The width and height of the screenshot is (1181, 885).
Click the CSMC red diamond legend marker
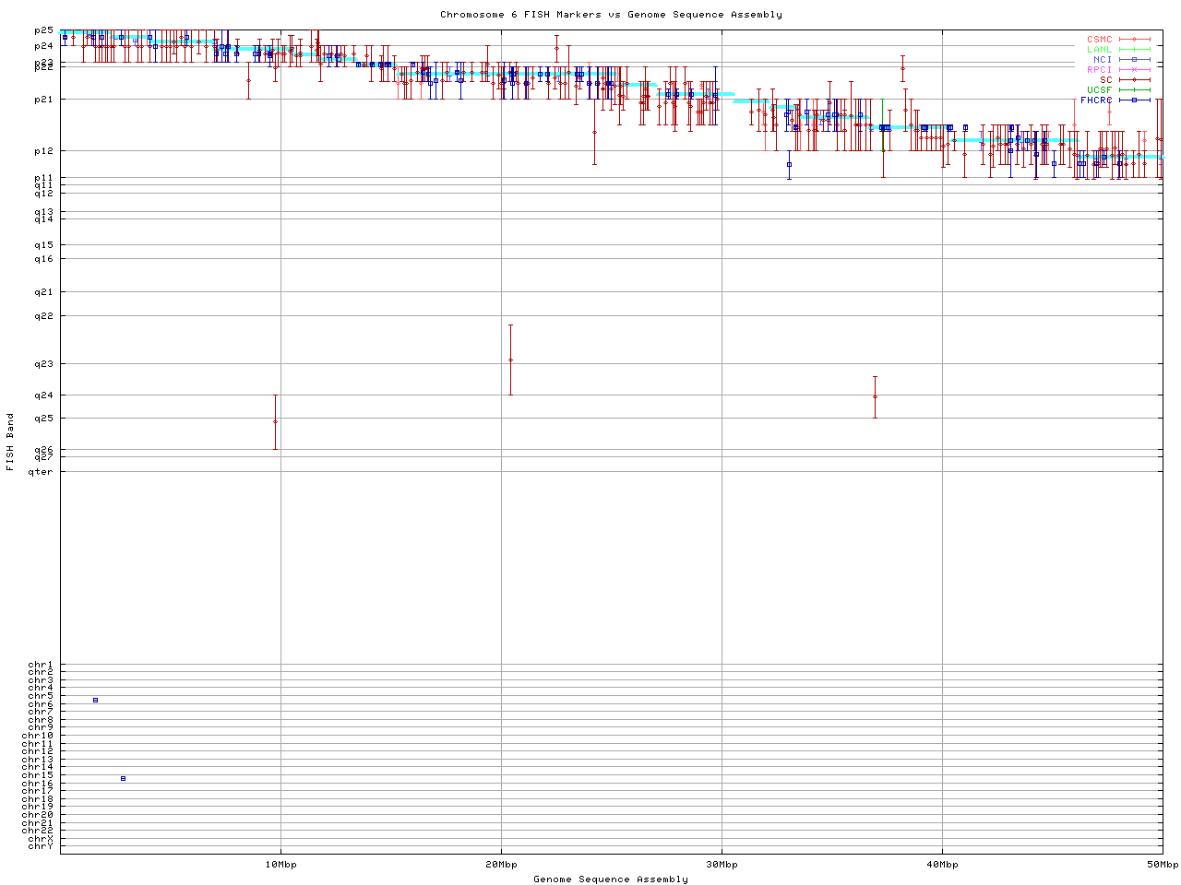[1134, 40]
